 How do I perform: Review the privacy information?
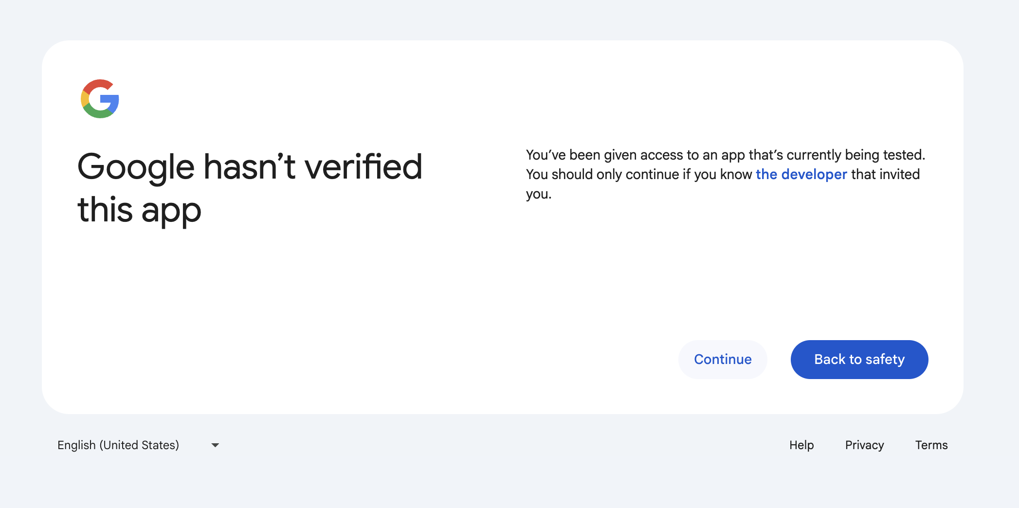864,445
